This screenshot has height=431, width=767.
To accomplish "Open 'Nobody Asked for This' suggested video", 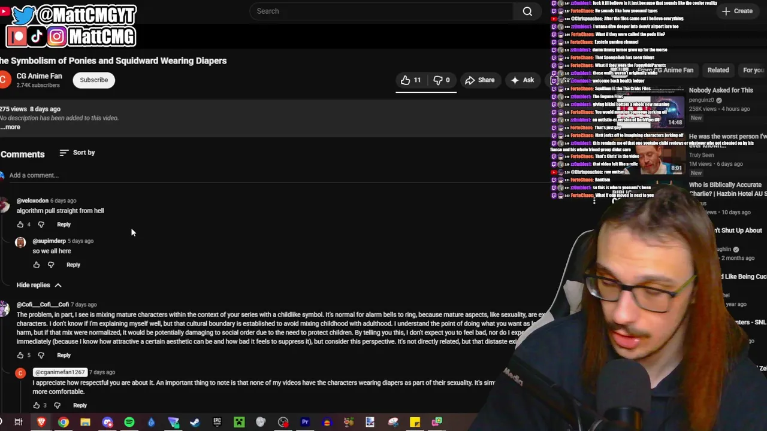I will pyautogui.click(x=721, y=90).
